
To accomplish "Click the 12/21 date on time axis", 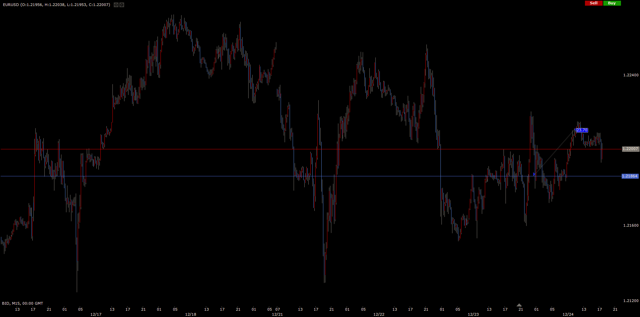I will pyautogui.click(x=277, y=314).
